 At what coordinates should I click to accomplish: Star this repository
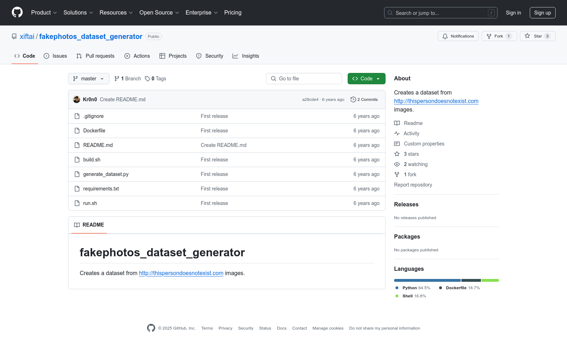[538, 36]
